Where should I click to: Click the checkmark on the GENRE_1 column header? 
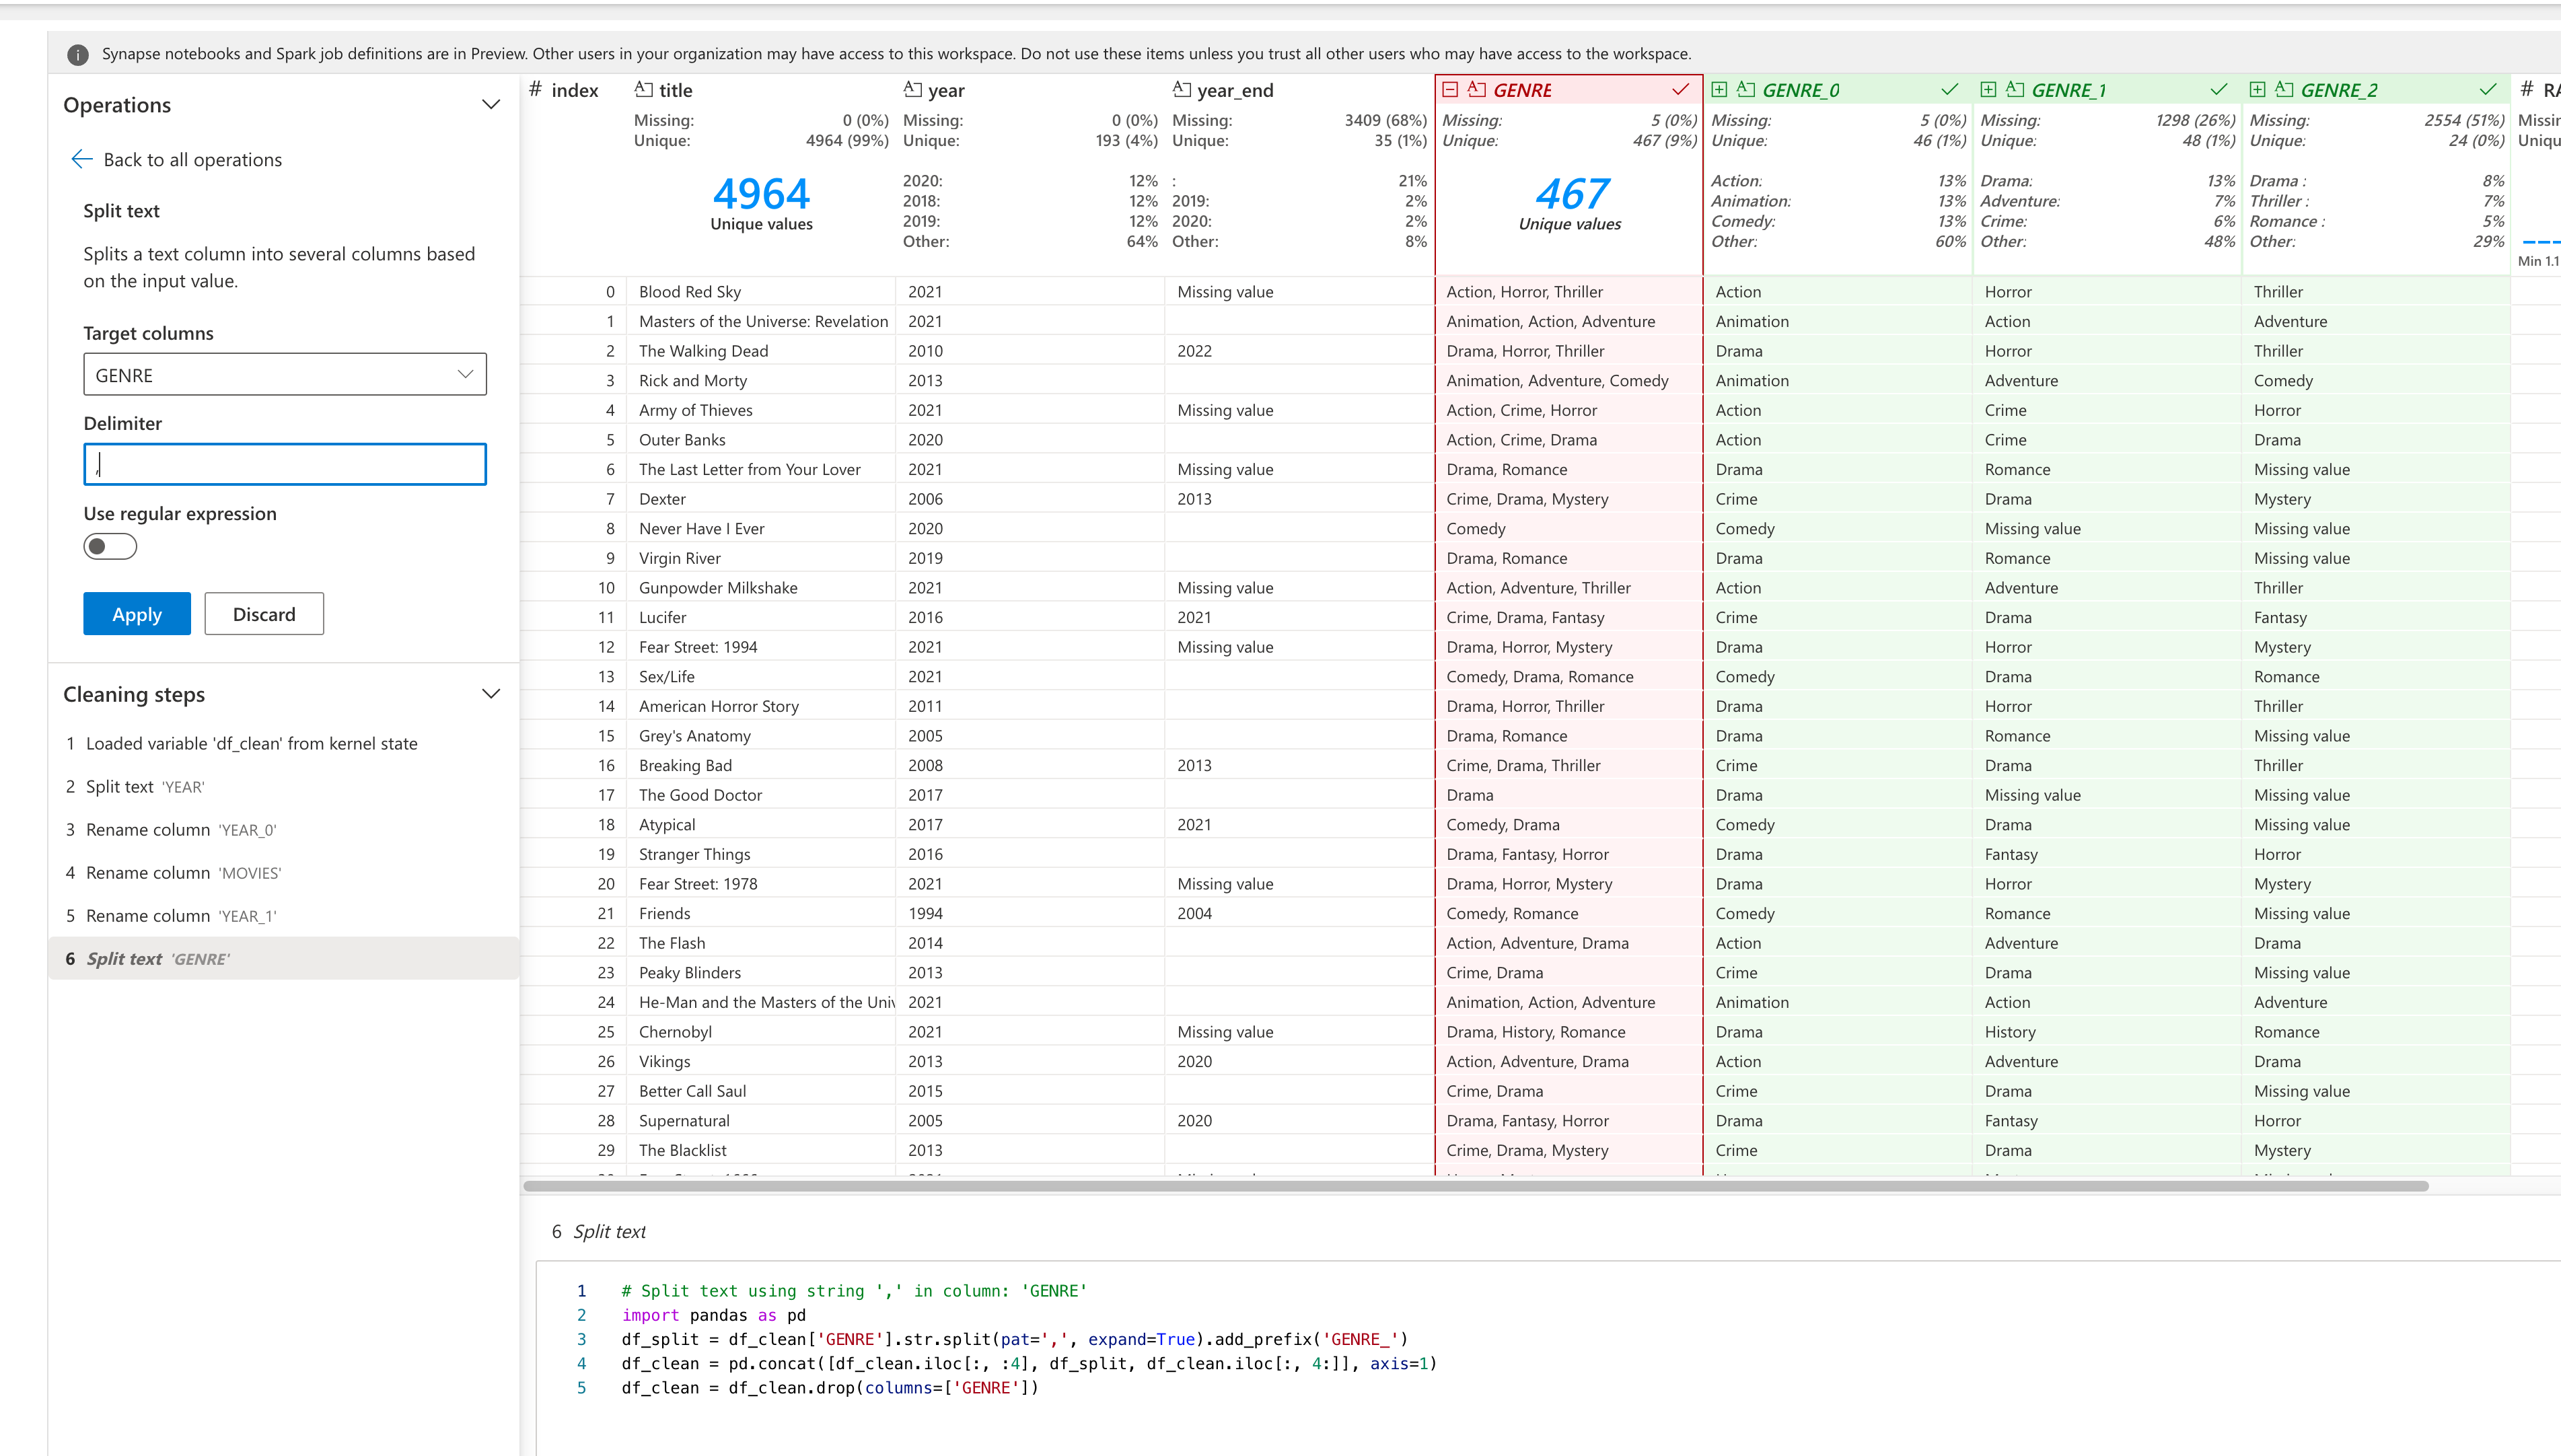[2218, 90]
